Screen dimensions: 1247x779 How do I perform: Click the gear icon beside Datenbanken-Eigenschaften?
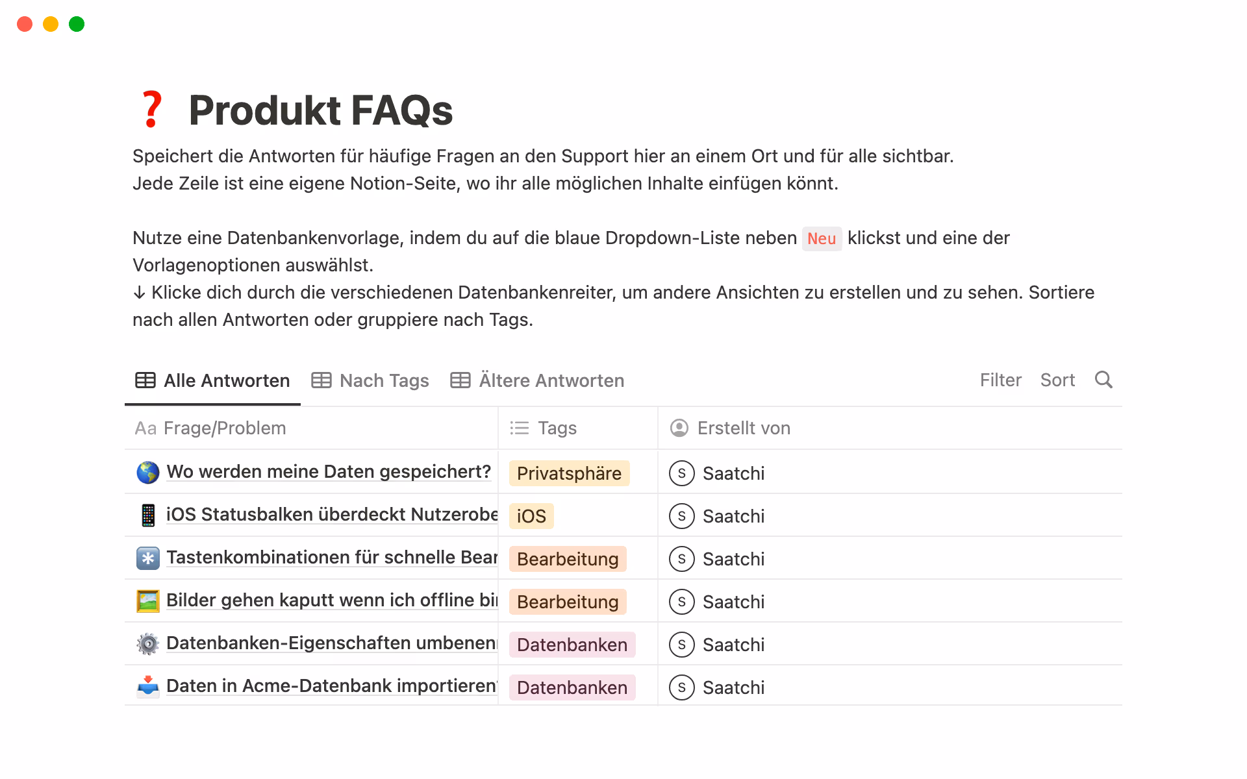148,644
